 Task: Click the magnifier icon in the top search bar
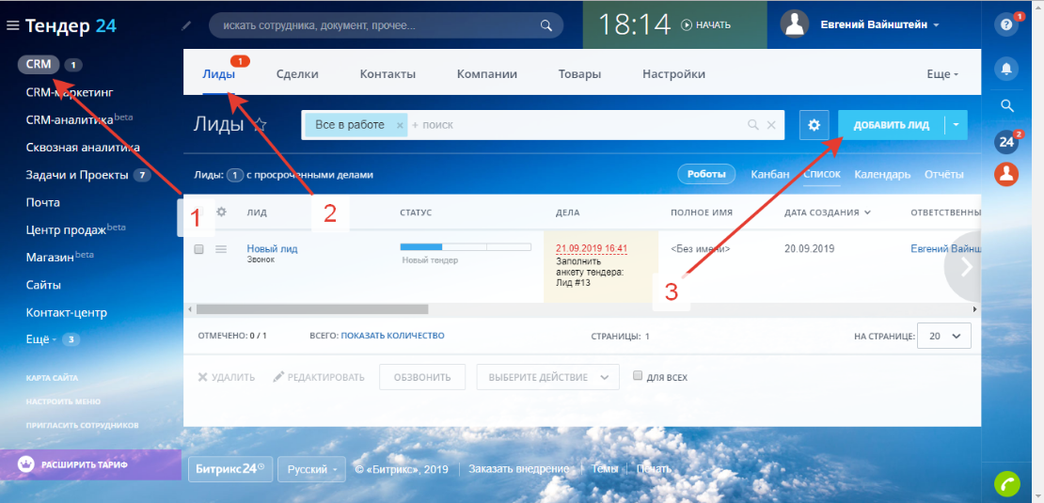point(546,26)
